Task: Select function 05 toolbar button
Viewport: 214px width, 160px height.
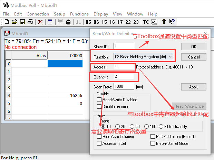Action: pos(88,22)
